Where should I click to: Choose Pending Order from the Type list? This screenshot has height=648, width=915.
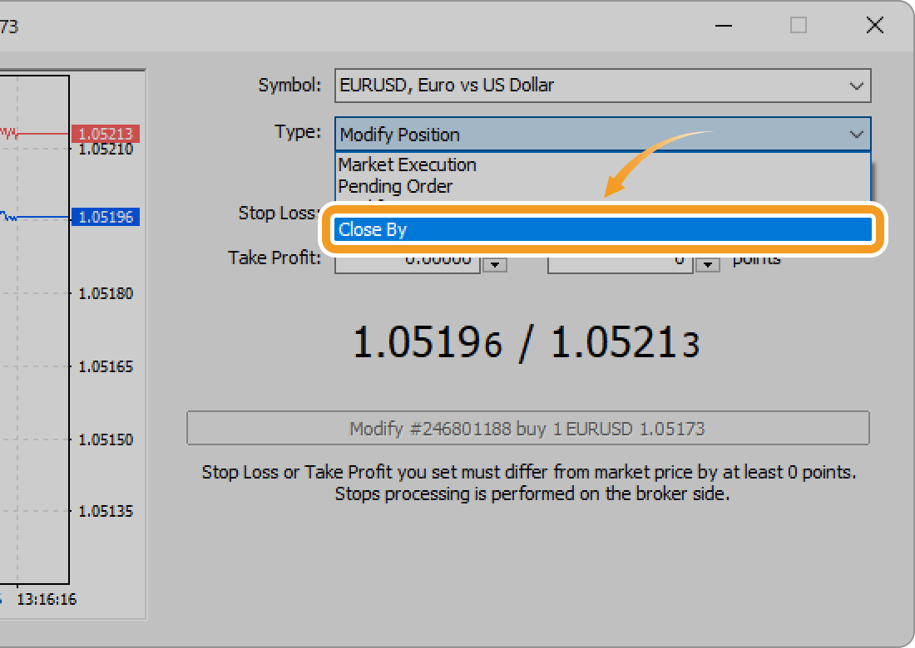coord(395,186)
